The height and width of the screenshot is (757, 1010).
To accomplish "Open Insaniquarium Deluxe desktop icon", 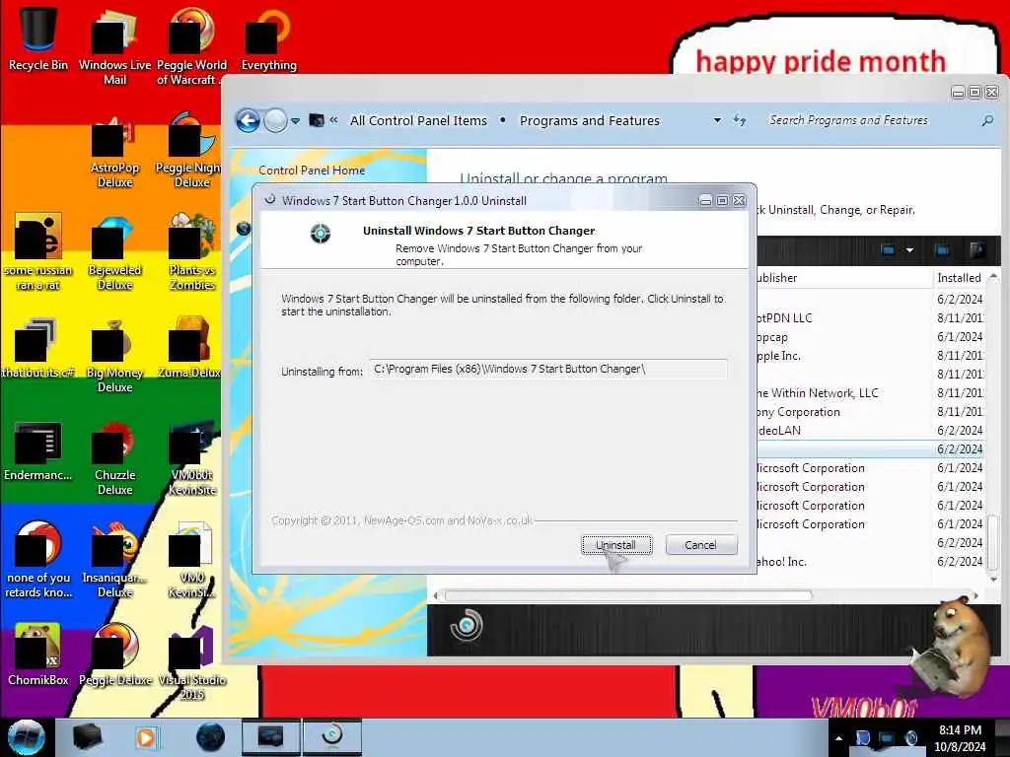I will tap(114, 560).
